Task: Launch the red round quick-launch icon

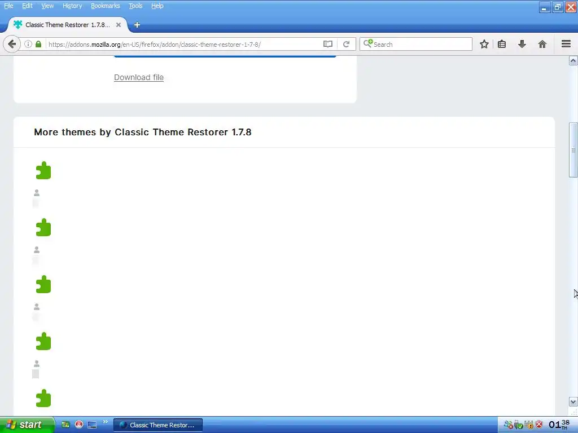Action: [79, 425]
